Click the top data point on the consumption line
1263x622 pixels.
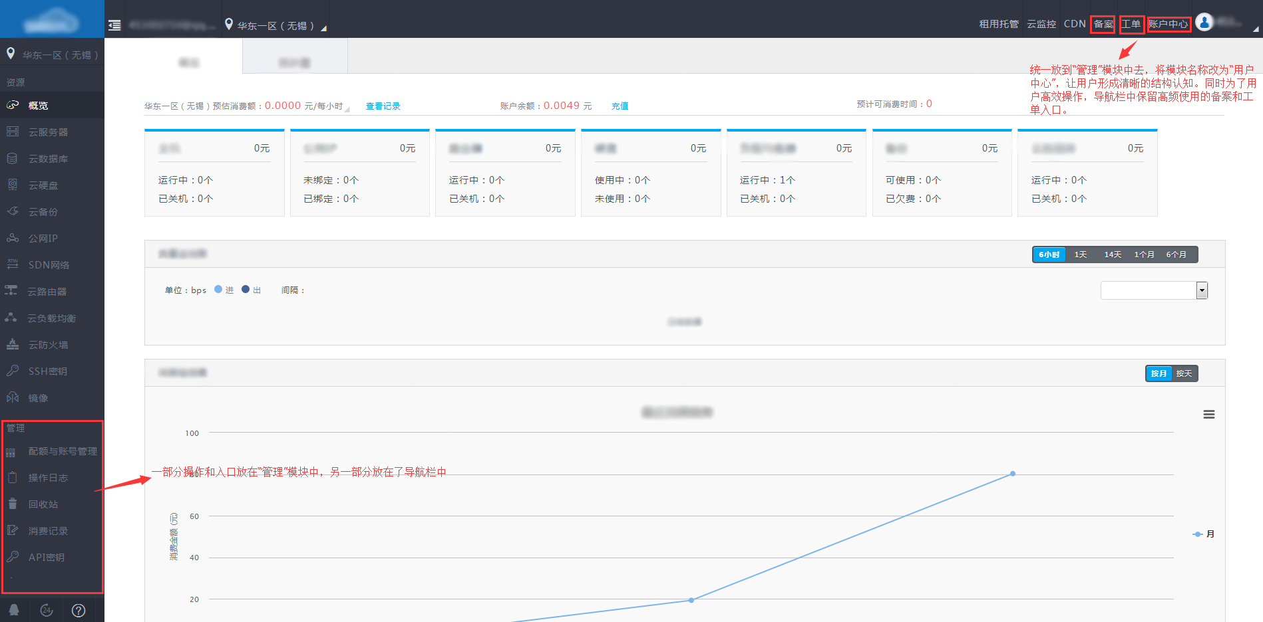point(1013,474)
